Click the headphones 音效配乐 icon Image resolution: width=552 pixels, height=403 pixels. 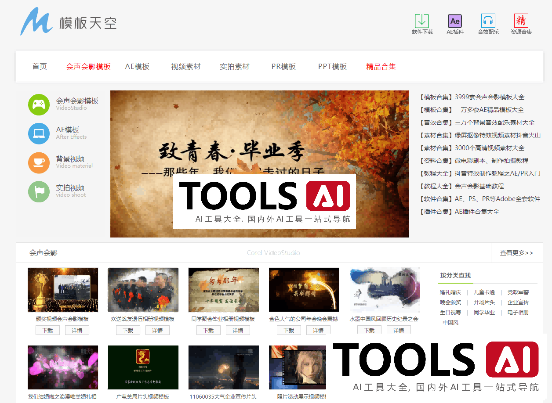click(x=488, y=21)
